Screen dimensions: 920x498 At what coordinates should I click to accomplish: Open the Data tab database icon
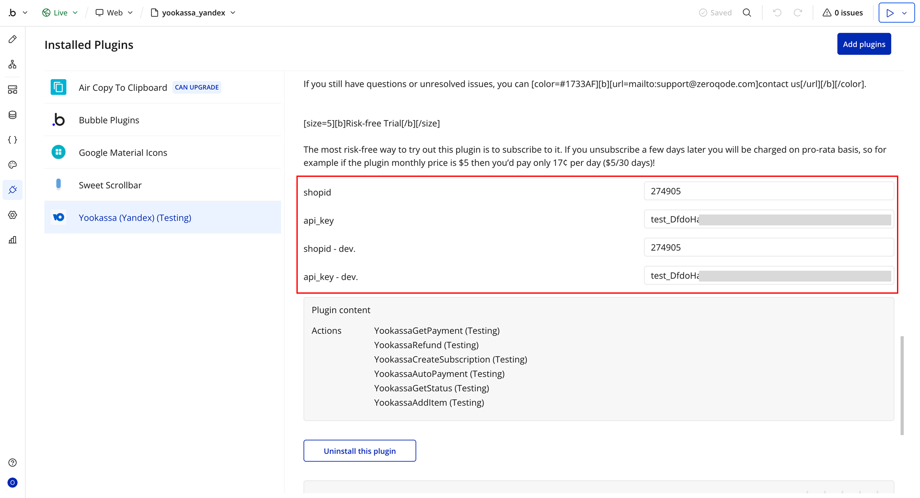point(12,115)
